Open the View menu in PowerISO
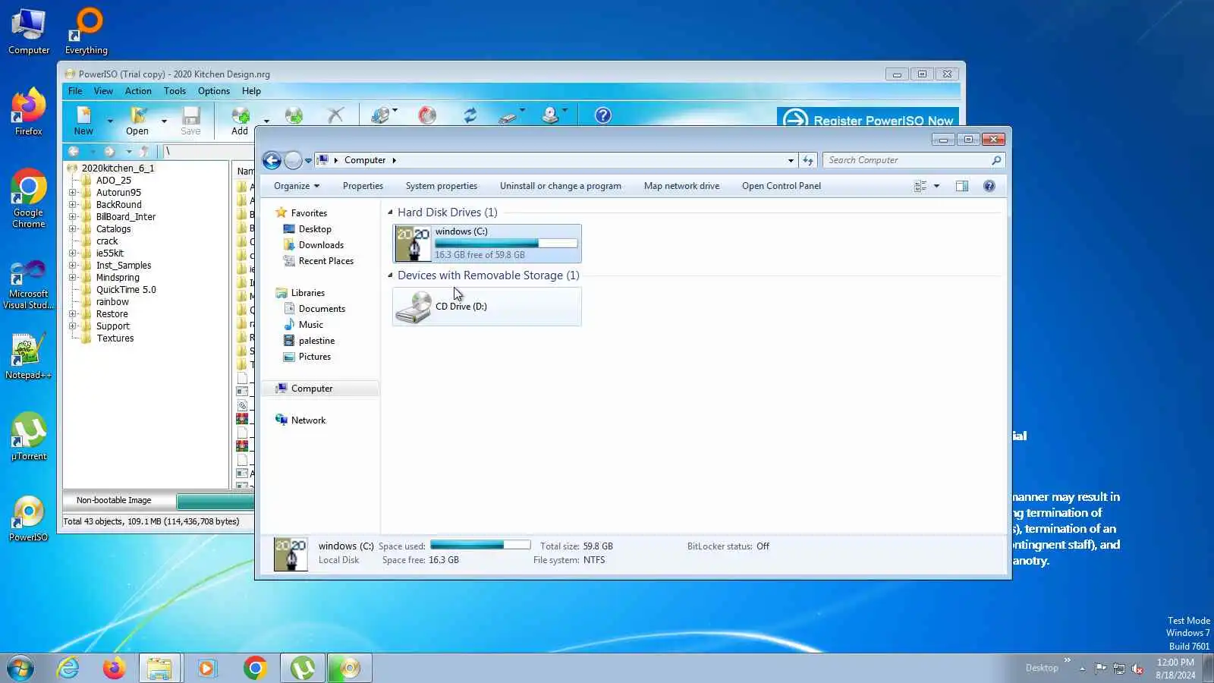Image resolution: width=1214 pixels, height=683 pixels. pyautogui.click(x=103, y=91)
